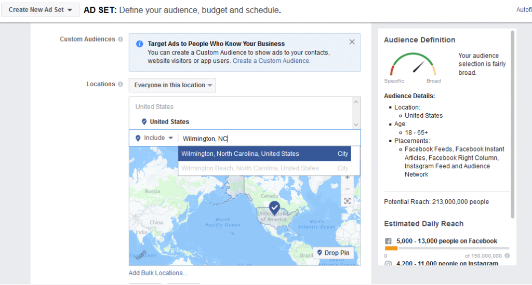
Task: Click the map fit-to-locations icon
Action: coord(347,201)
